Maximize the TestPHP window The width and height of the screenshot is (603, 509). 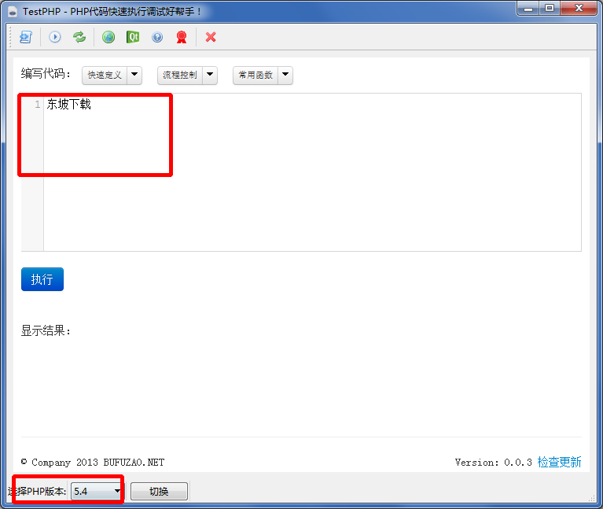[x=550, y=8]
